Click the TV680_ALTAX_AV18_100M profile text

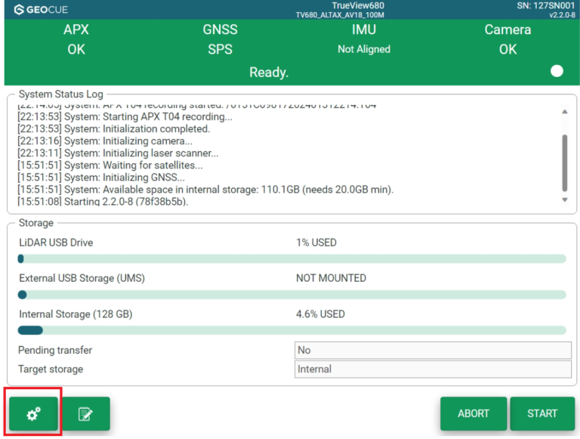tap(340, 15)
